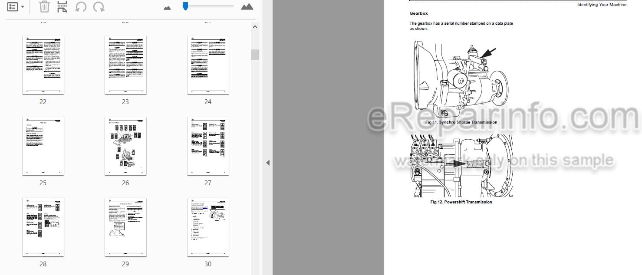Click the delete pages trash icon
Viewport: 642px width, 275px height.
pos(44,7)
